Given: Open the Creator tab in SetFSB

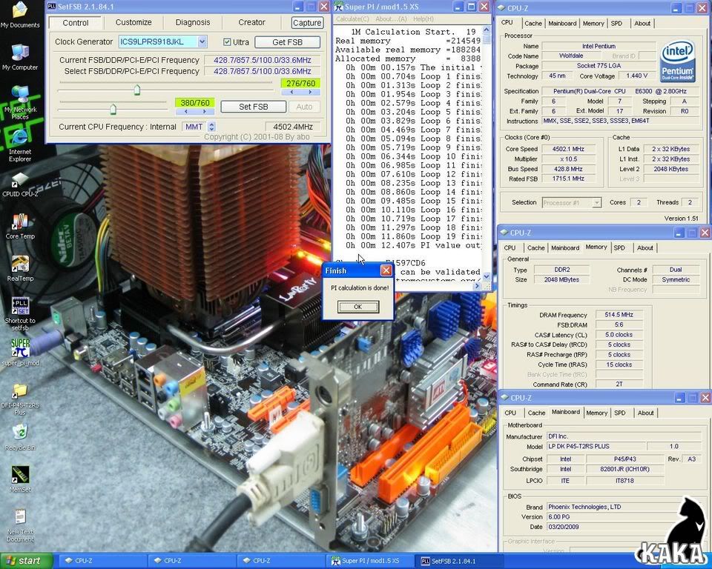Looking at the screenshot, I should tap(251, 22).
